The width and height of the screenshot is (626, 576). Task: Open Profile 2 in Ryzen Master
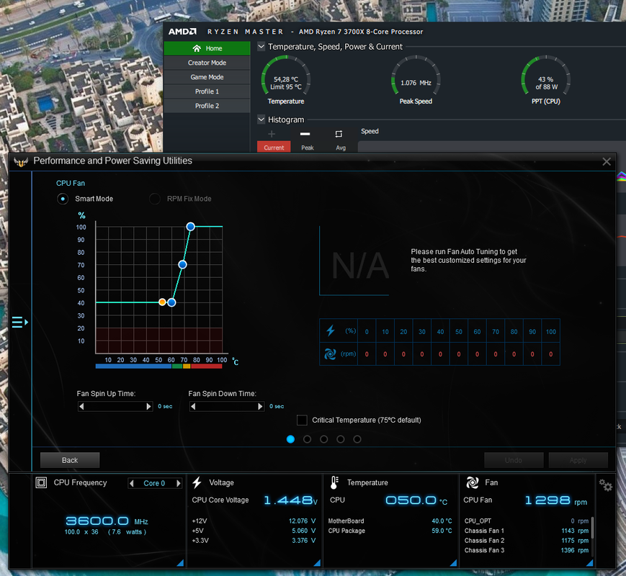pyautogui.click(x=207, y=106)
